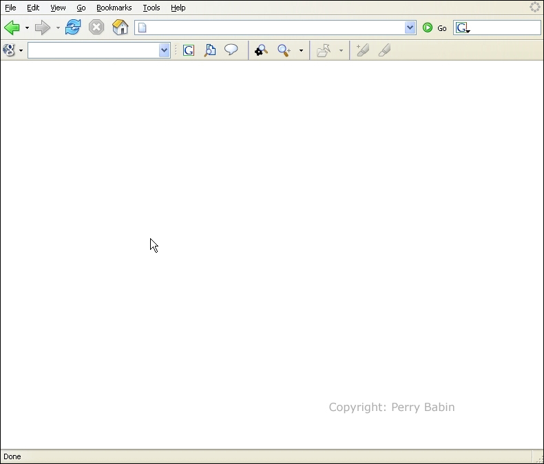This screenshot has height=464, width=544.
Task: Open the folder icon dropdown arrow
Action: click(x=341, y=51)
